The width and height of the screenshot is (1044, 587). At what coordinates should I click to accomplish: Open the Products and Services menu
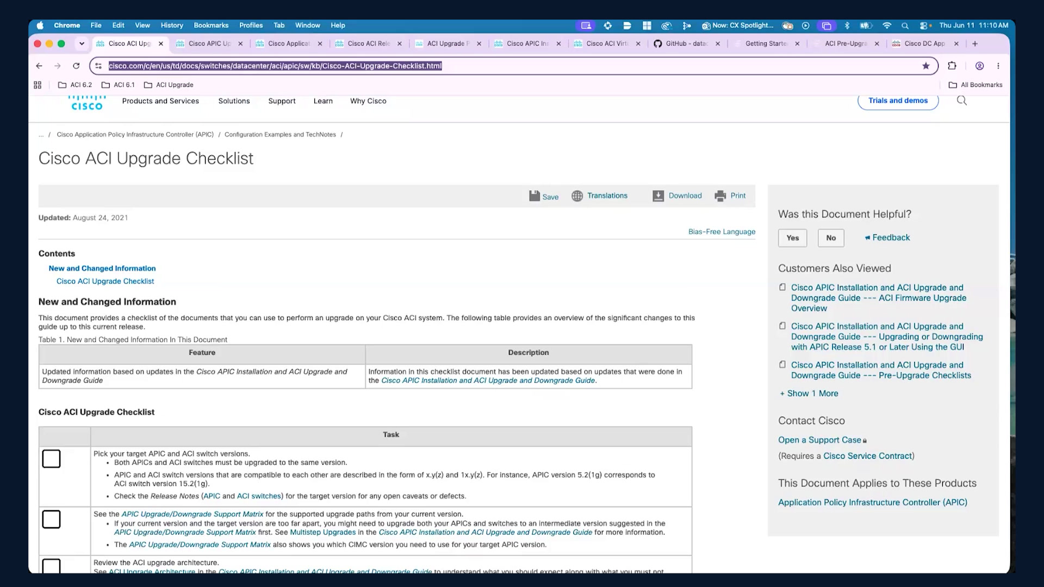coord(160,101)
